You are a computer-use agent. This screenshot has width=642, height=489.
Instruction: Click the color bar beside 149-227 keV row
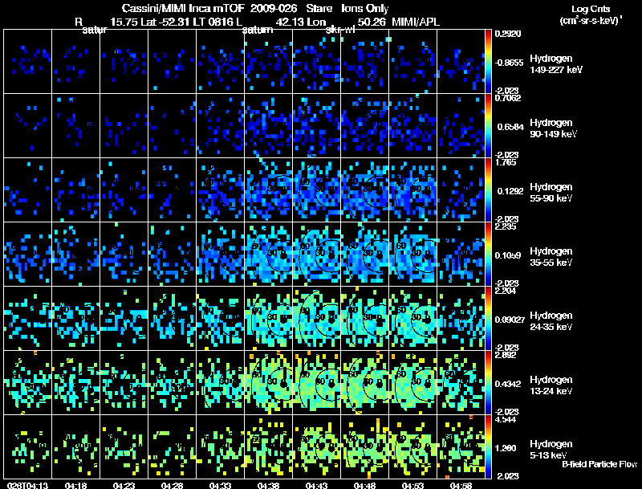[x=488, y=62]
